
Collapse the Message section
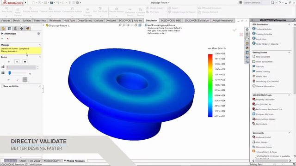tap(40, 45)
